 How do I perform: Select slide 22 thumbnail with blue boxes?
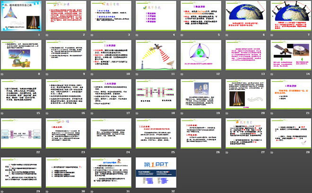pos(22,133)
